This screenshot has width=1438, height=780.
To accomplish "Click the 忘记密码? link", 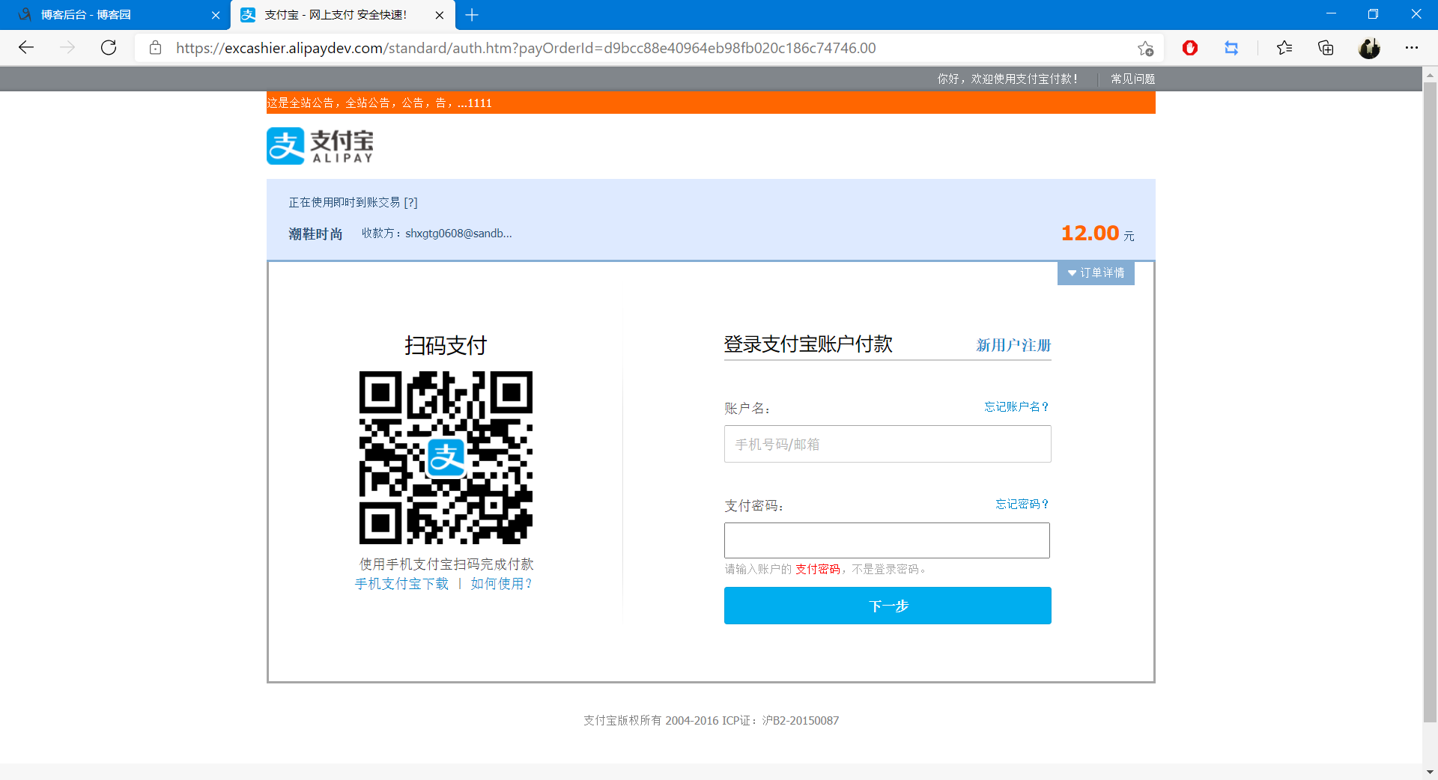I will click(x=1022, y=504).
